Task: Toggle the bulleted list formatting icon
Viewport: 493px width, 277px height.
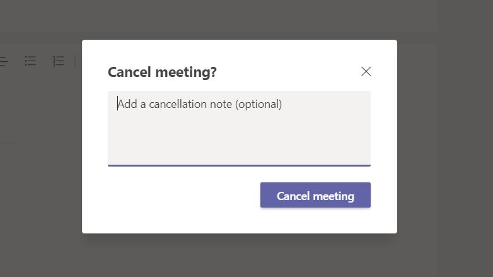Action: click(30, 61)
